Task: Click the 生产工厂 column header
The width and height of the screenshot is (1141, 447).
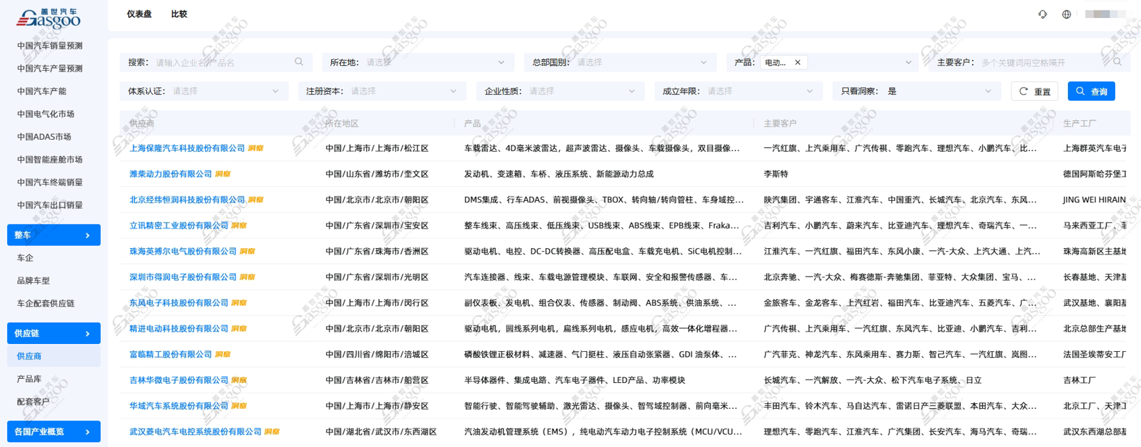Action: [1080, 123]
